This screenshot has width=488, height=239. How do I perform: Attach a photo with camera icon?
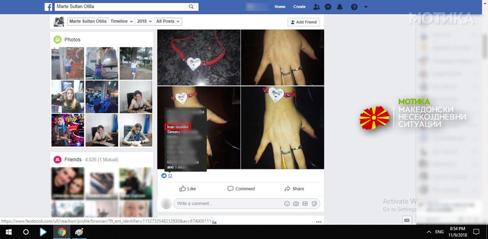point(296,204)
